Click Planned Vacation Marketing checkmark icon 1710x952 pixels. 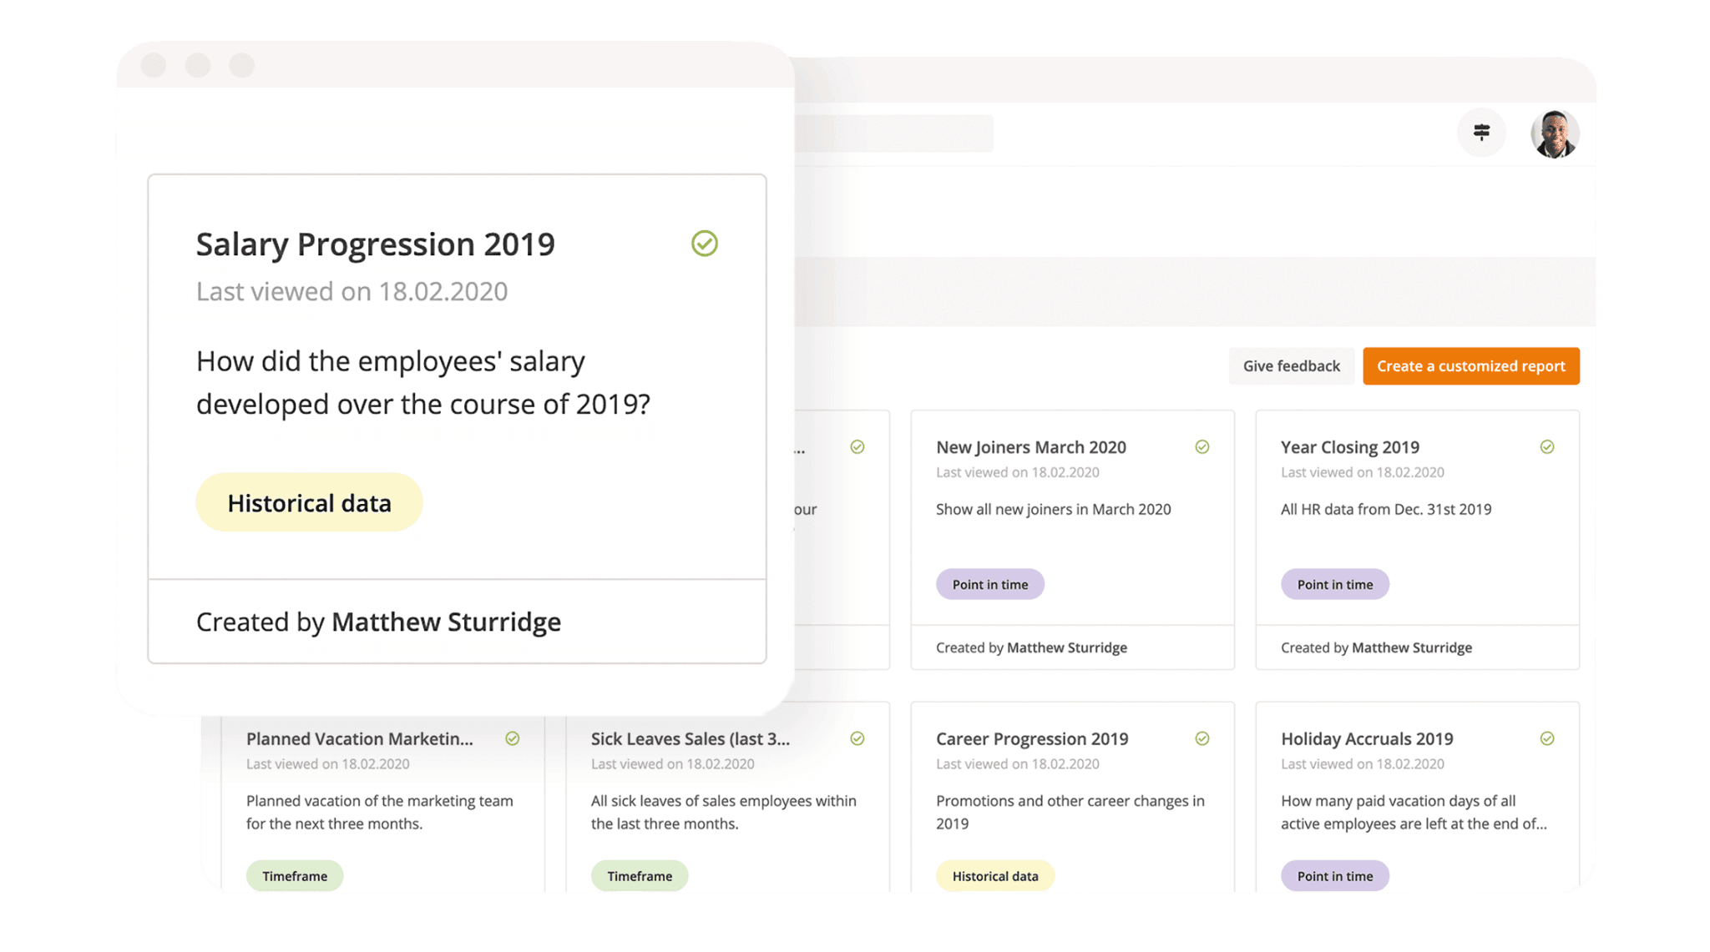pyautogui.click(x=512, y=738)
